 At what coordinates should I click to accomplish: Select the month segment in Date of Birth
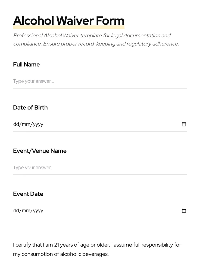pyautogui.click(x=26, y=124)
